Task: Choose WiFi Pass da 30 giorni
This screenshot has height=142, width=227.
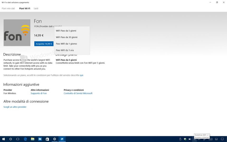Action: coord(72,37)
